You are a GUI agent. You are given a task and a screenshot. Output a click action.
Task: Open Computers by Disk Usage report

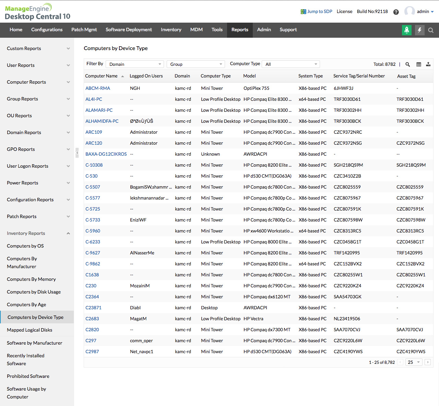(x=34, y=292)
